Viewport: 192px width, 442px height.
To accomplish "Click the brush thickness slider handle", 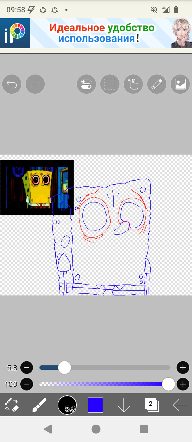I will pos(64,368).
